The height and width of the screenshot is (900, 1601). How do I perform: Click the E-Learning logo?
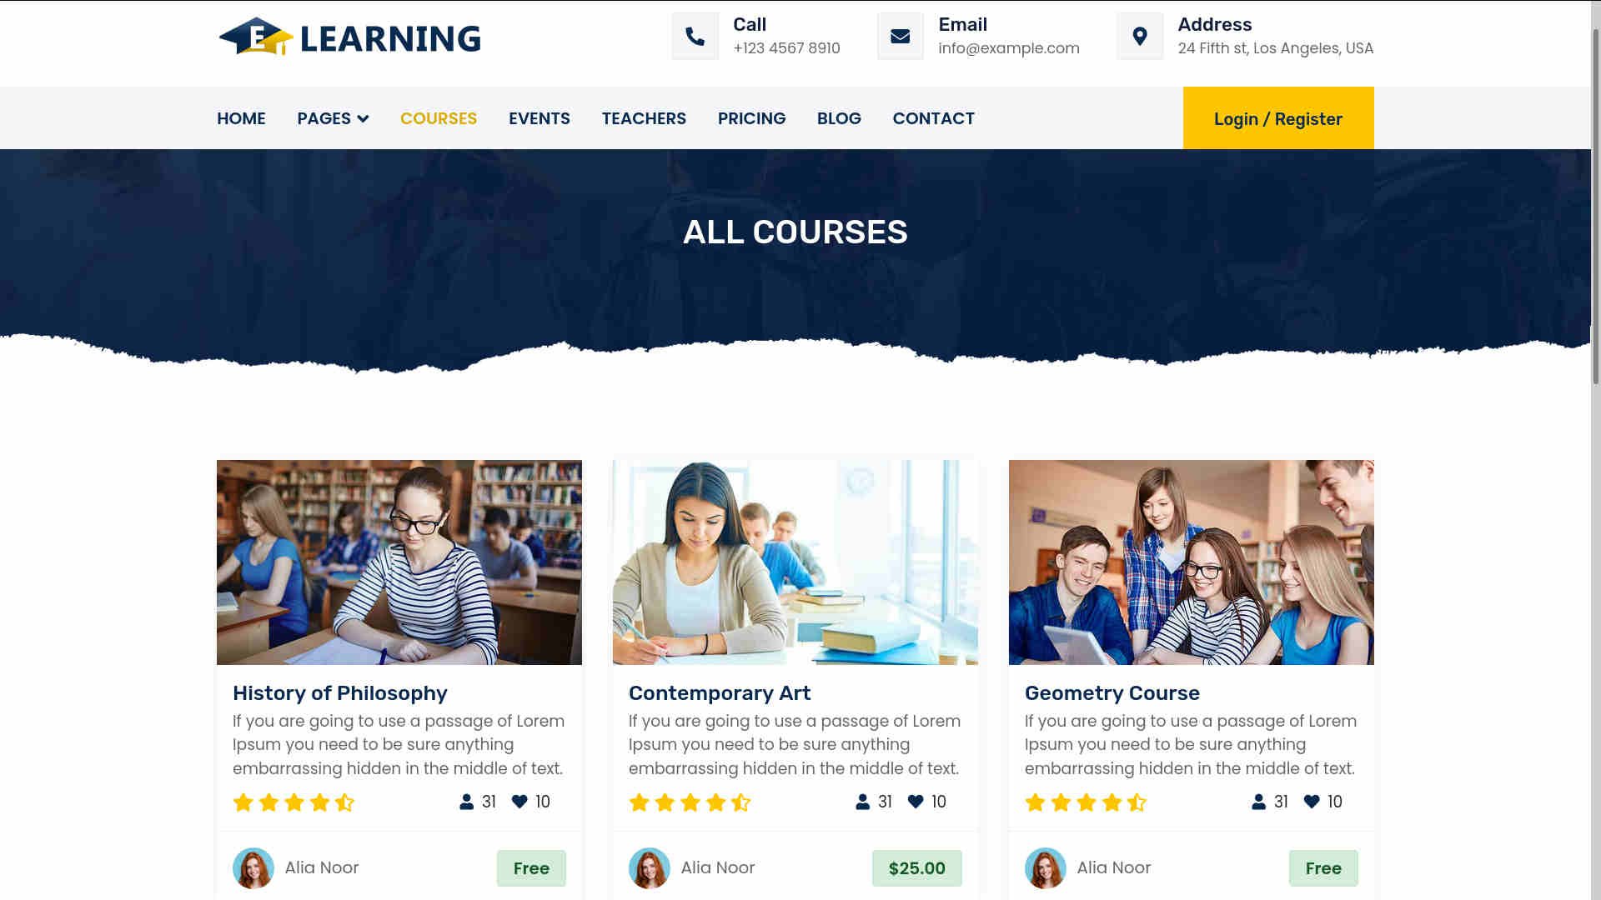(x=349, y=37)
